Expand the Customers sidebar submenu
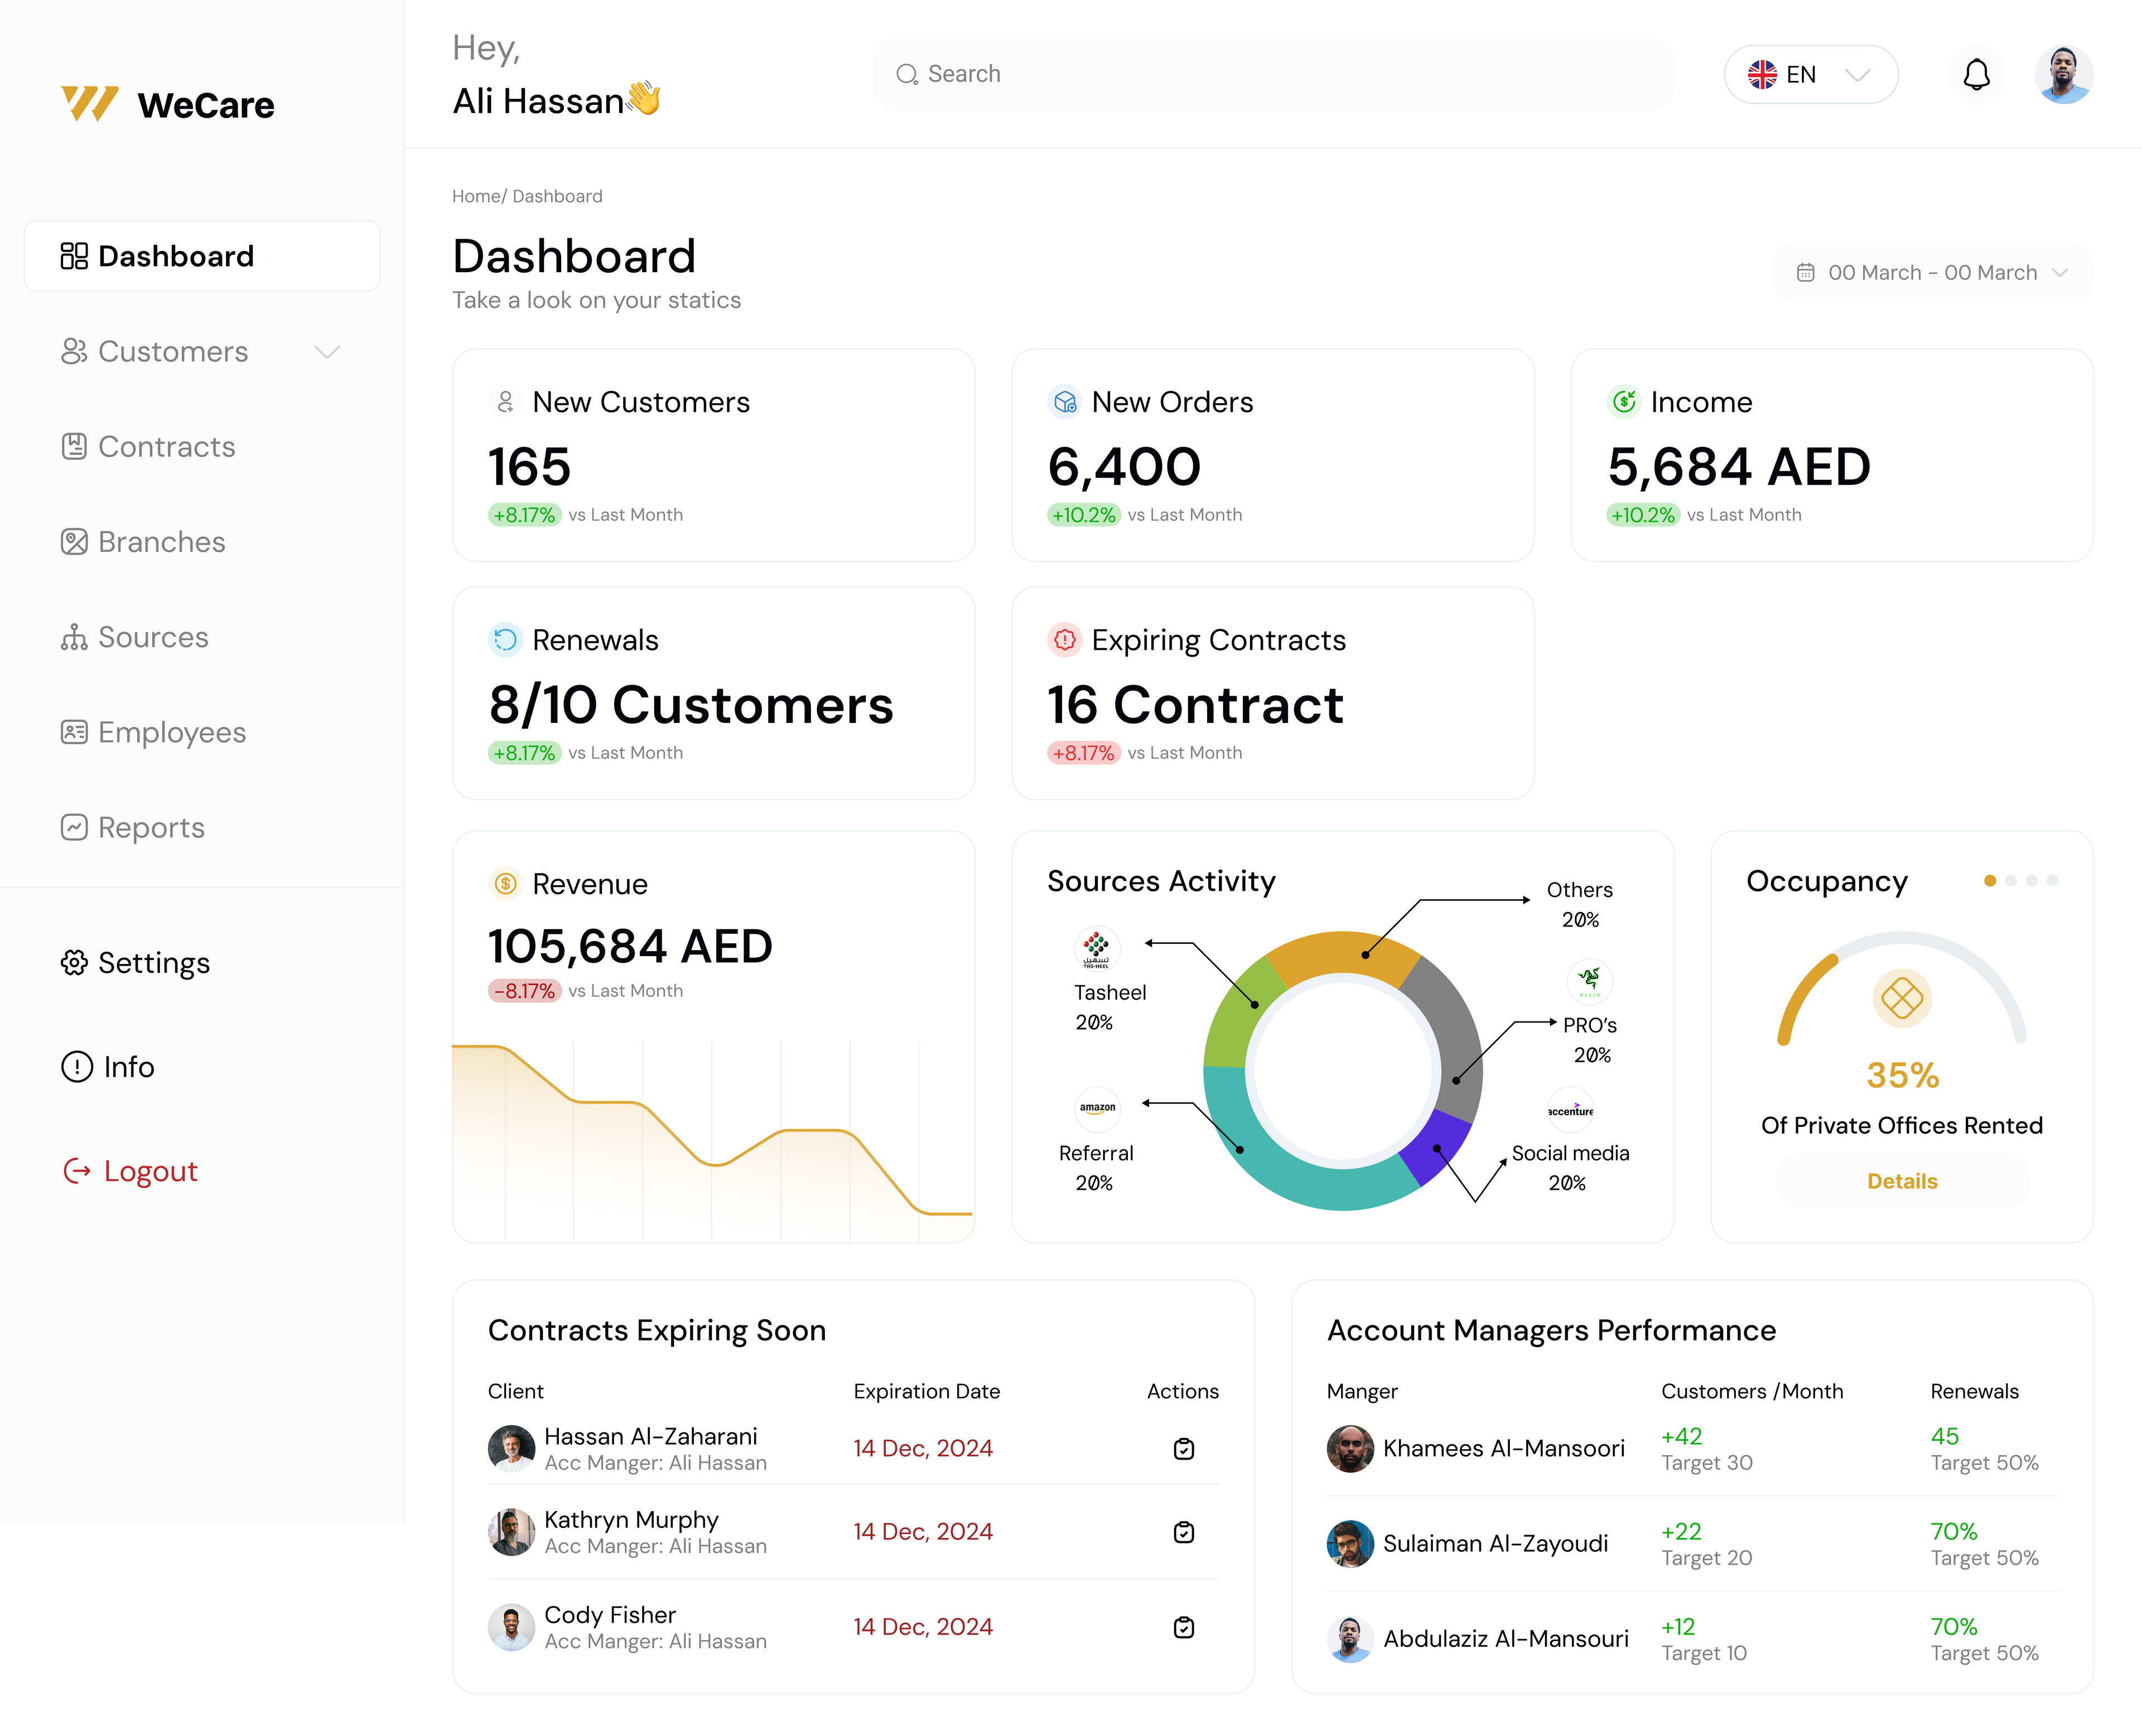This screenshot has width=2142, height=1736. pyautogui.click(x=327, y=352)
